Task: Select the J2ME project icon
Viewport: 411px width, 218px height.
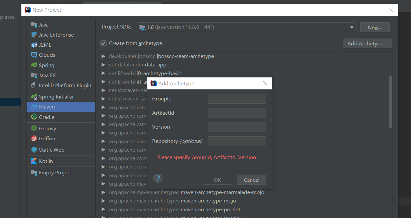Action: point(34,45)
